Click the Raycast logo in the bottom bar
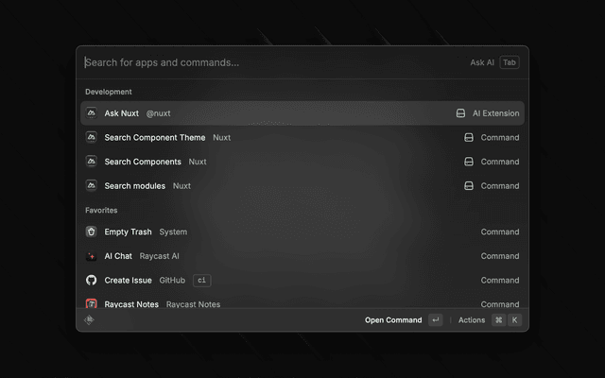 point(89,319)
